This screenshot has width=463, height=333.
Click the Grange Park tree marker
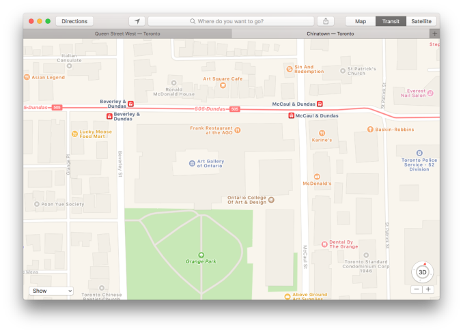coord(201,255)
